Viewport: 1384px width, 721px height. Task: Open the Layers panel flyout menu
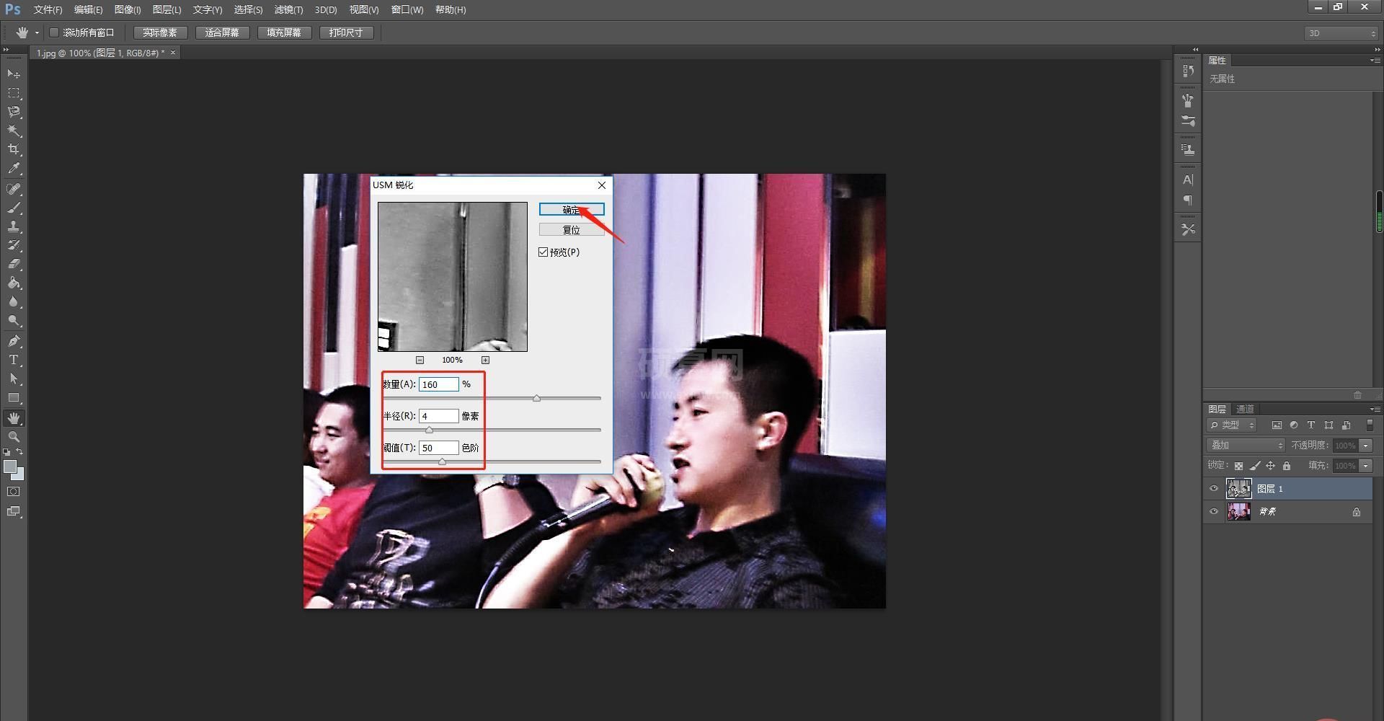point(1375,409)
